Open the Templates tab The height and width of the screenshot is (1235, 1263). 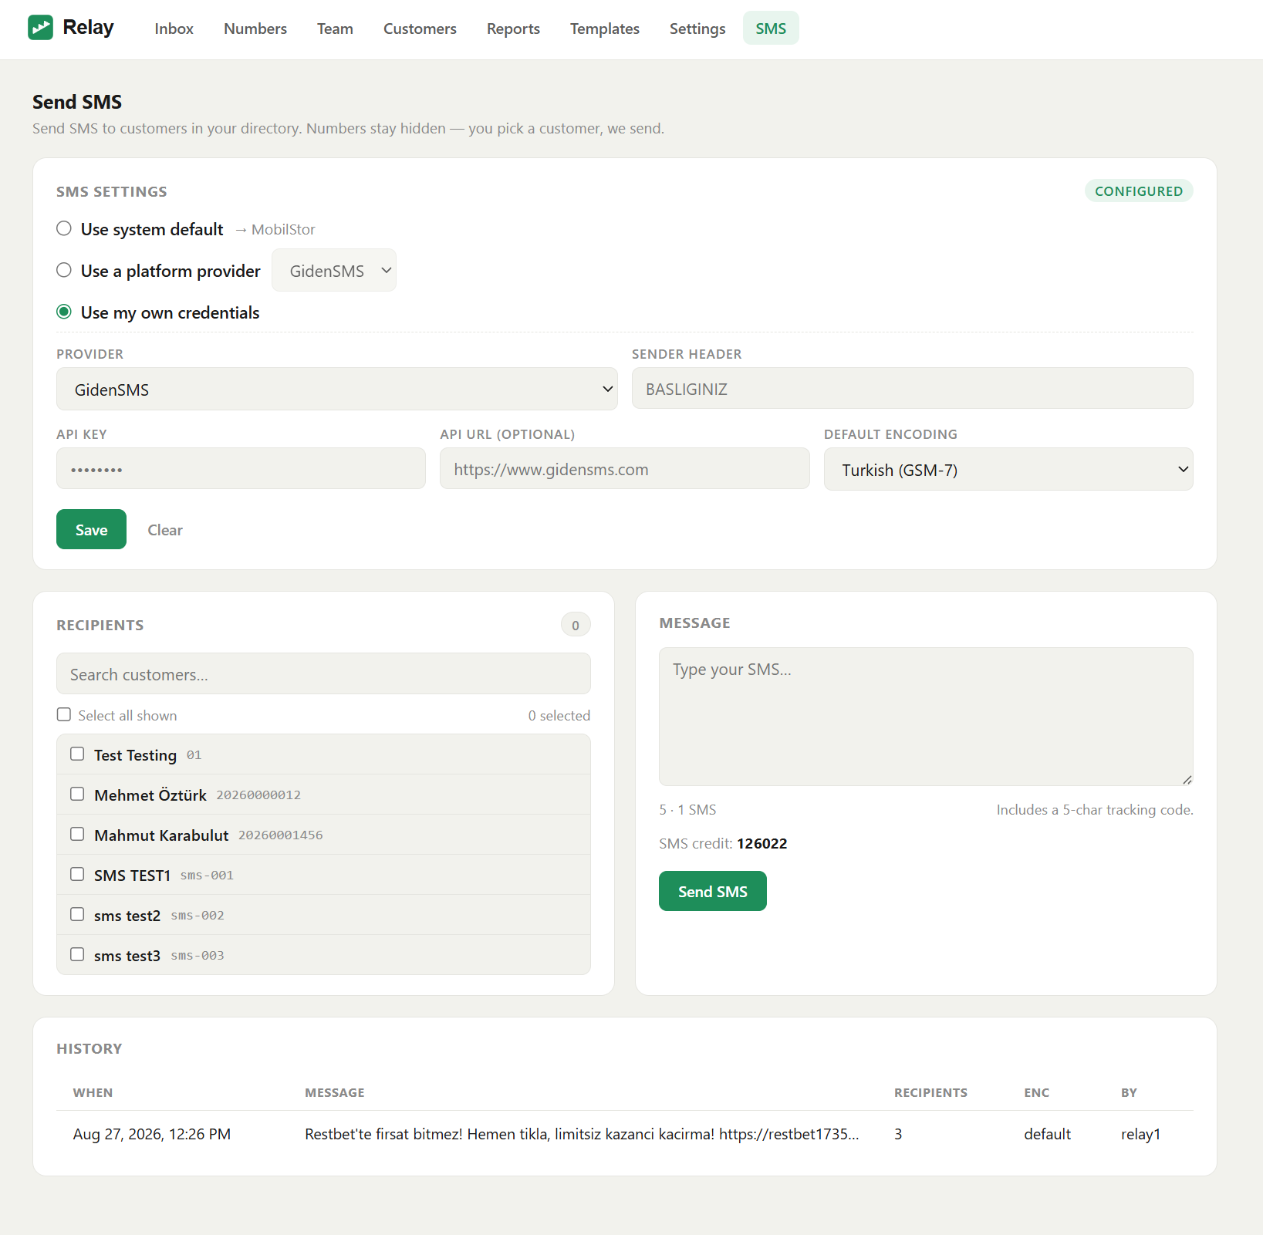click(605, 29)
